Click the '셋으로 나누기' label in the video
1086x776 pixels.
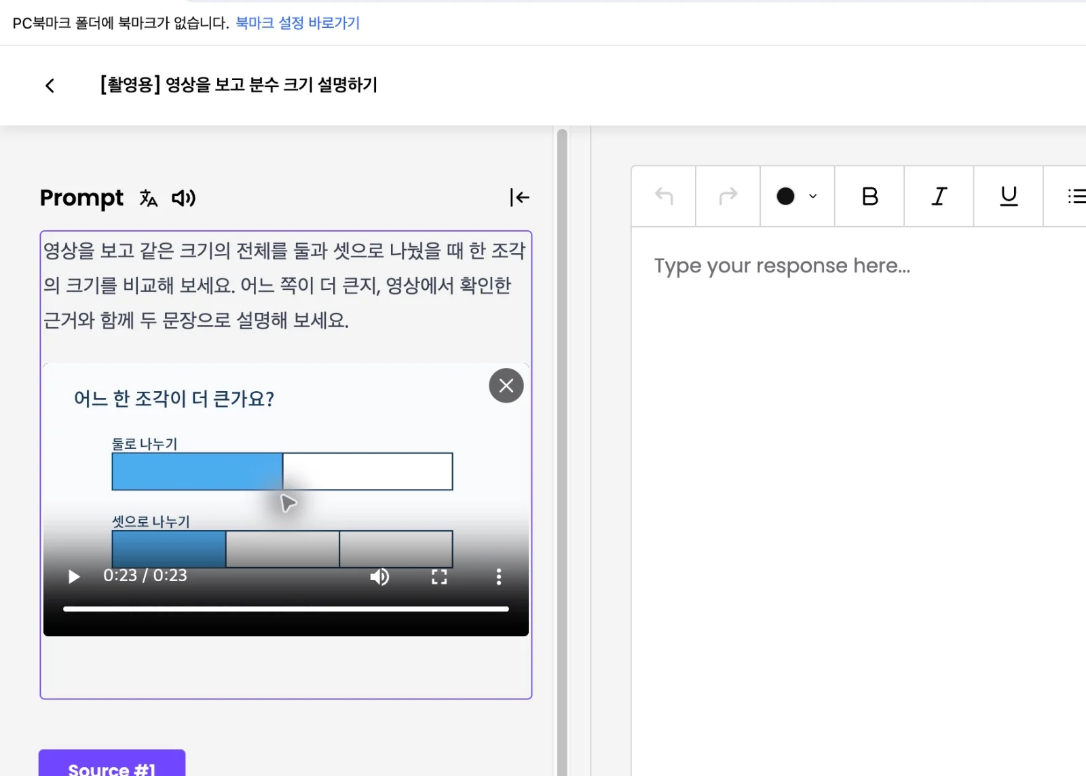(151, 521)
